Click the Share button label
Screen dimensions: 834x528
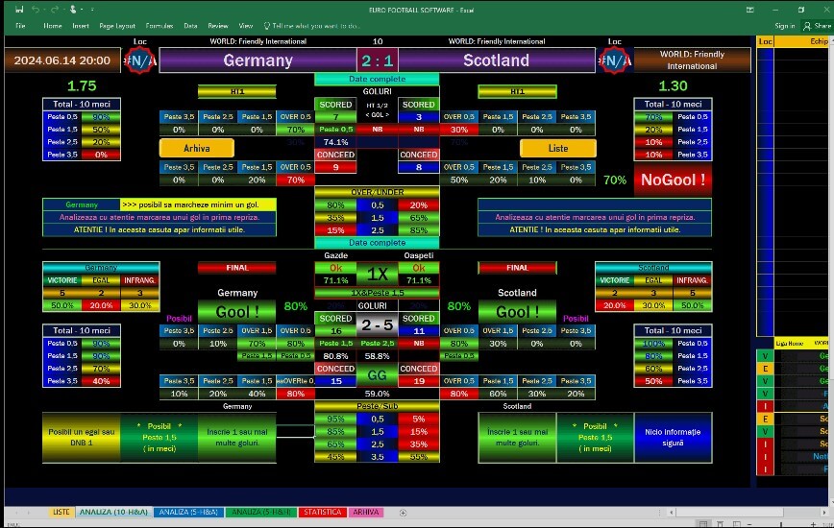click(x=822, y=26)
